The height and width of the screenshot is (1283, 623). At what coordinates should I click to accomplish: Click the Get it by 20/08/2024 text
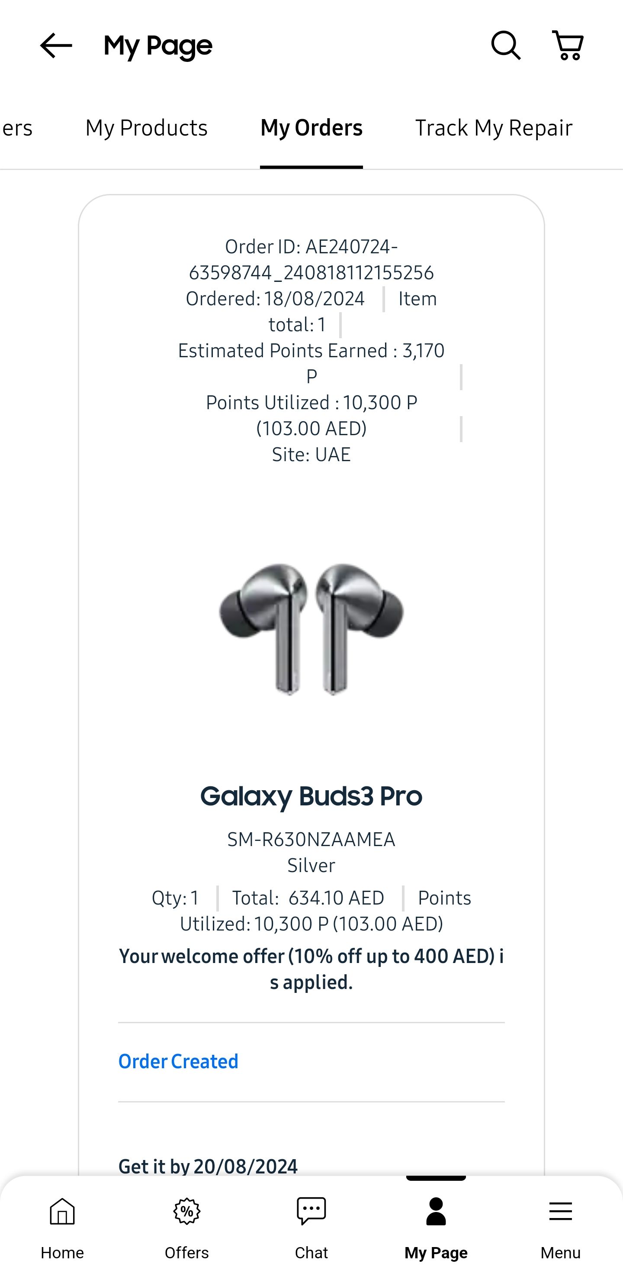(208, 1166)
